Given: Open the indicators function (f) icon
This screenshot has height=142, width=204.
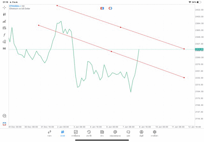Looking at the screenshot, I should tap(4, 35).
